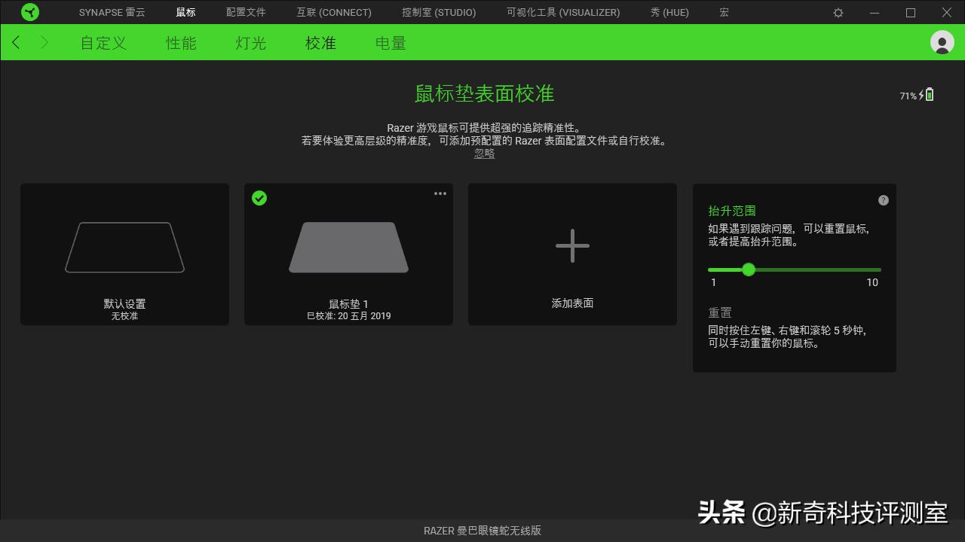Click the battery status indicator showing 71%
The image size is (965, 542).
[915, 94]
